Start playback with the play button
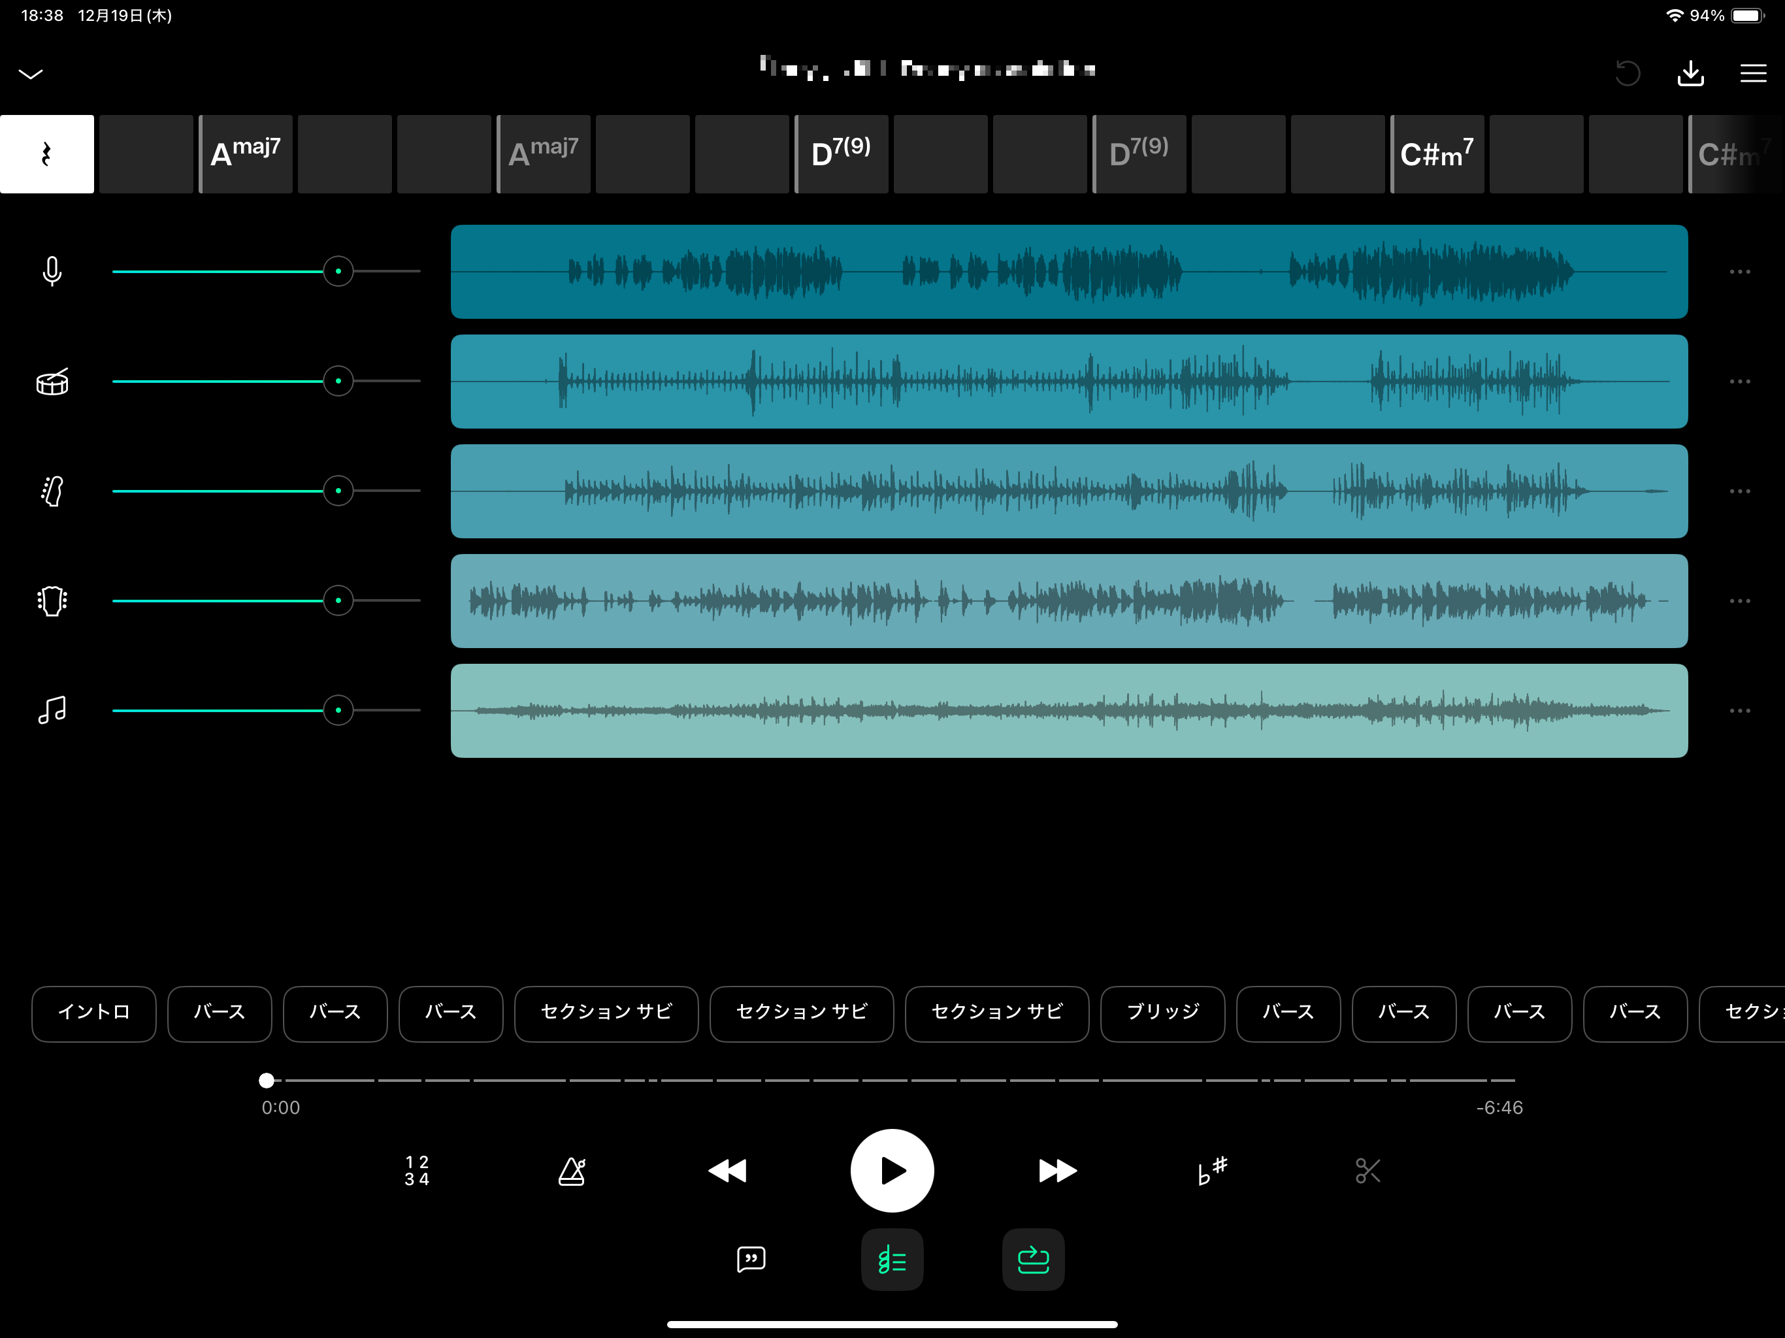The width and height of the screenshot is (1785, 1338). [x=893, y=1170]
